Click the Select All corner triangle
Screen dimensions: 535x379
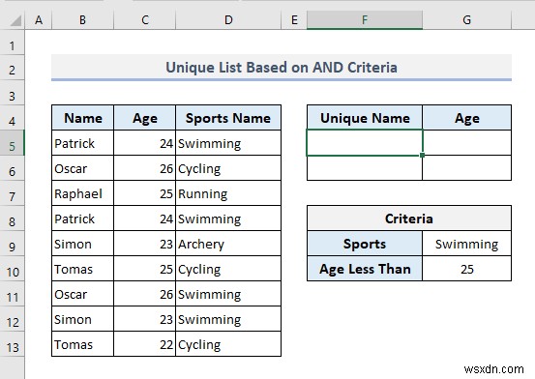coord(15,21)
